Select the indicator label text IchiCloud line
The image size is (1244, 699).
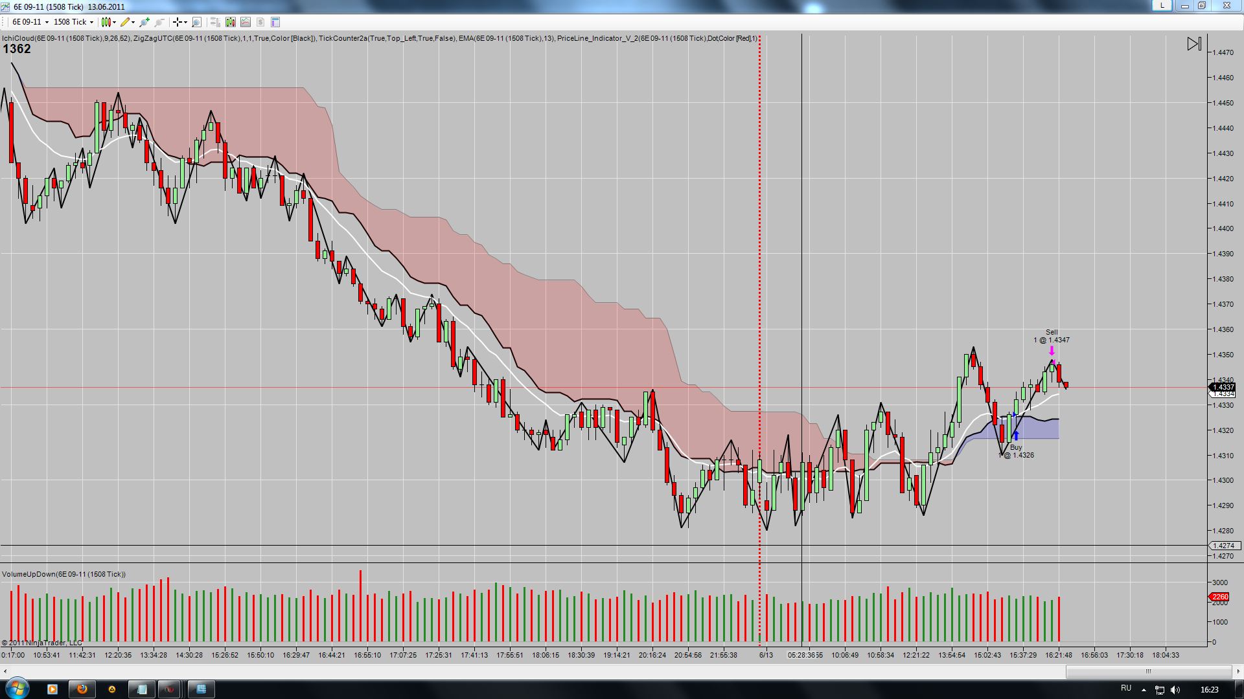pos(379,38)
